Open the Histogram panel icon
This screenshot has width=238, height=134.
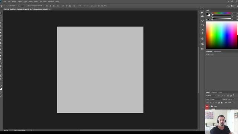click(202, 16)
